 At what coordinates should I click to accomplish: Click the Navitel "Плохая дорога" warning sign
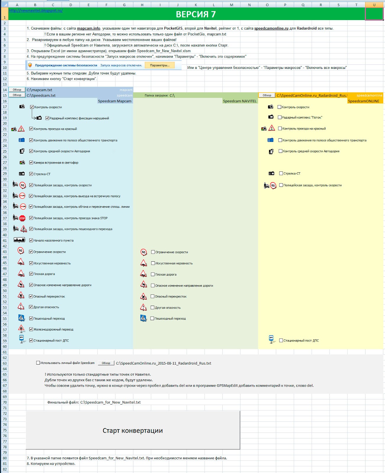coord(143,274)
